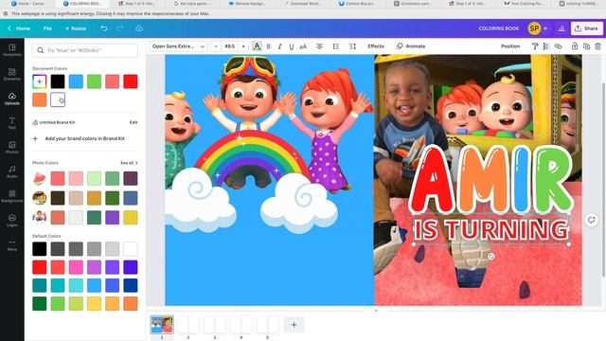Open the Animate options

click(x=411, y=46)
